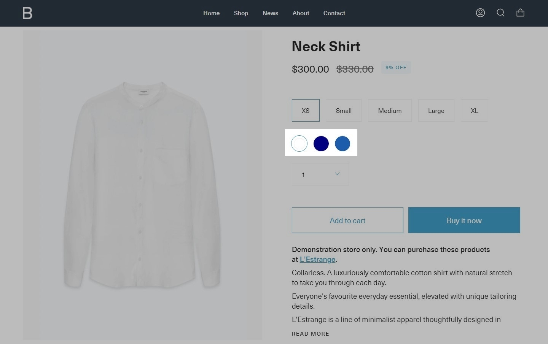Open the quantity dropdown
Screen dimensions: 548x344
tap(320, 174)
